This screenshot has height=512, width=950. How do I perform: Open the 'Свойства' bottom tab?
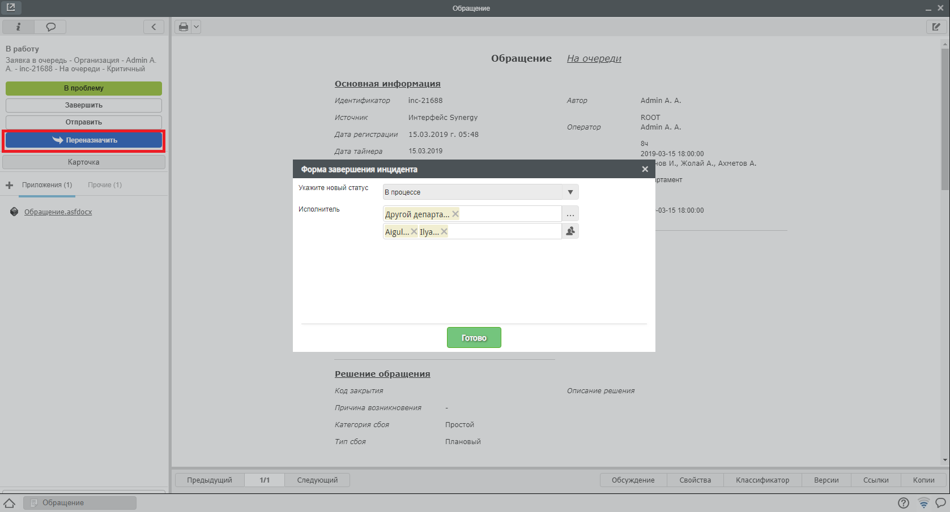coord(695,480)
